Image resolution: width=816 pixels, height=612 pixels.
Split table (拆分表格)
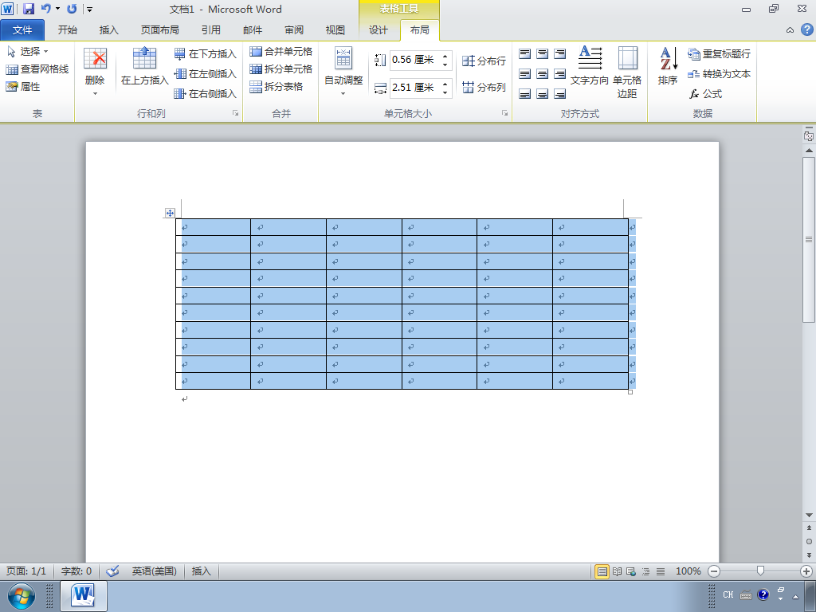(x=277, y=86)
